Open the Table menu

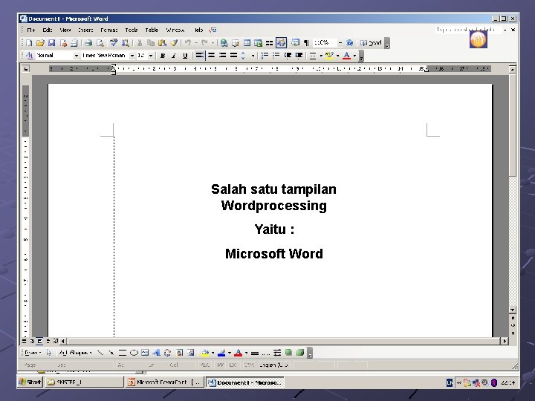152,30
